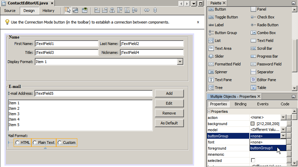The image size is (298, 167).
Task: Tick the selected property checkbox
Action: 253,161
